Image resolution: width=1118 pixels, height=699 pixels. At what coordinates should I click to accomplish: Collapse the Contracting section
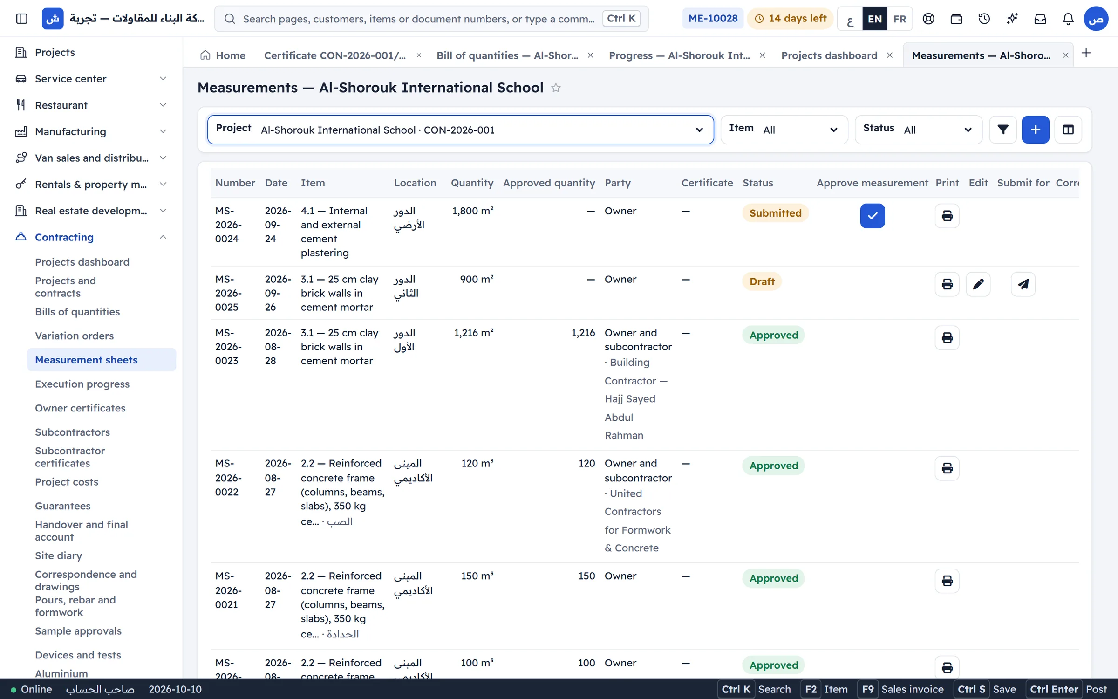click(91, 237)
